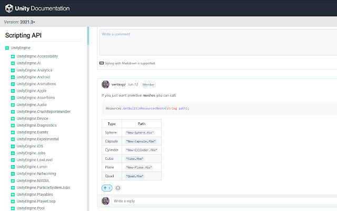Expand UnityEngine.Device node
The height and width of the screenshot is (211, 337).
[x=13, y=118]
